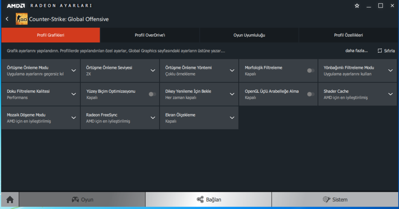This screenshot has height=209, width=399.
Task: Close the Radeon Ayarları window
Action: pos(392,6)
